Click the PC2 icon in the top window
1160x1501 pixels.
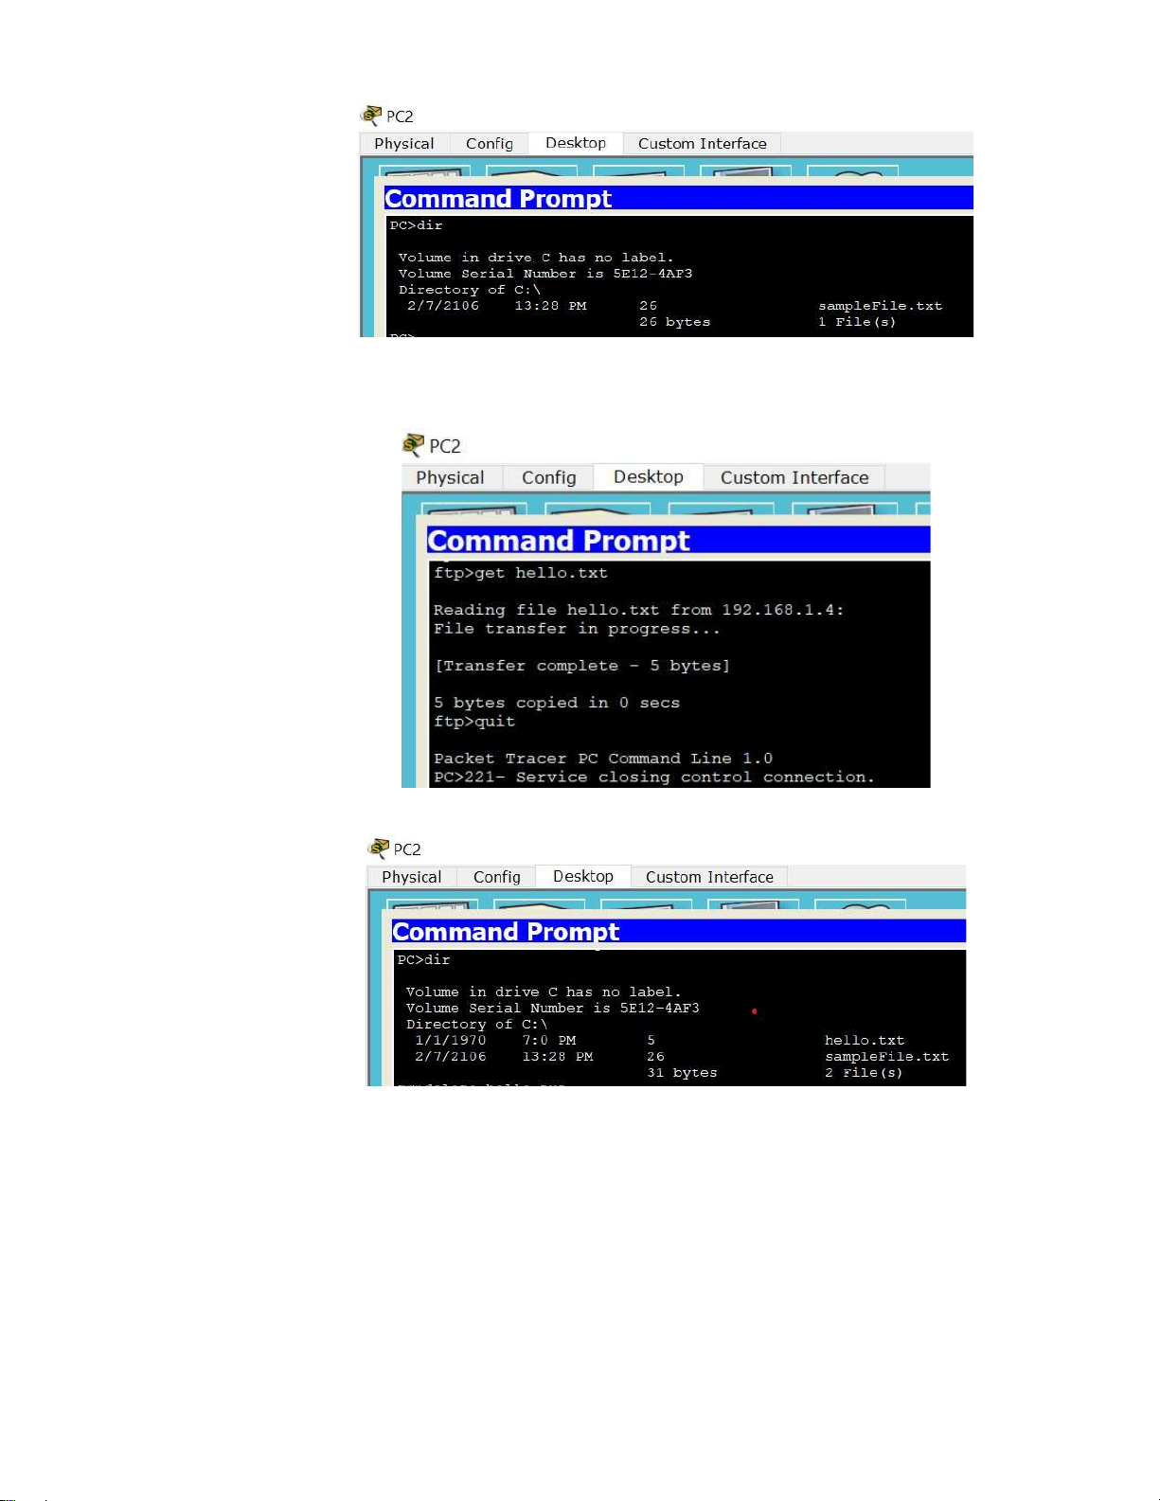pos(371,116)
